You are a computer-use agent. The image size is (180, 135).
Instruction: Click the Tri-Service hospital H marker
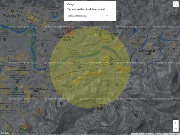click(69, 31)
